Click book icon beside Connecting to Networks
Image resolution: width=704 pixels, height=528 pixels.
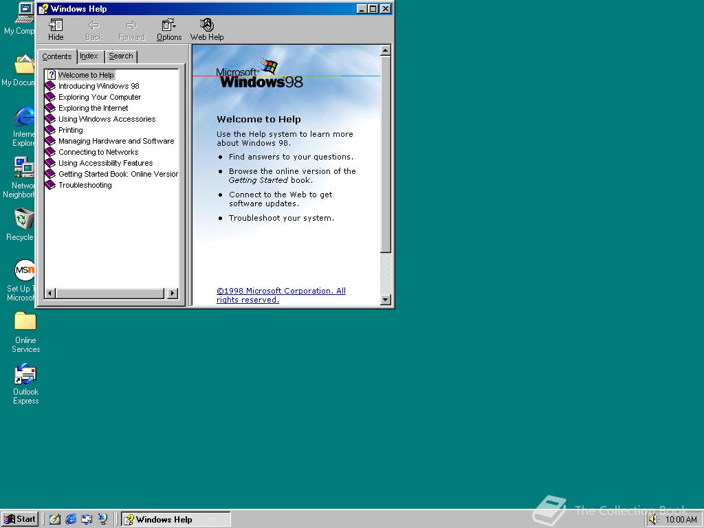[x=50, y=152]
